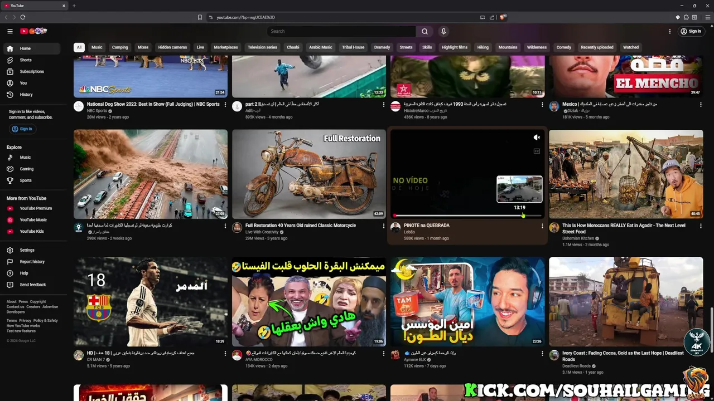Start voice search with microphone icon
This screenshot has width=714, height=401.
pyautogui.click(x=443, y=31)
